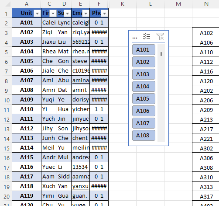Image resolution: width=219 pixels, height=206 pixels.
Task: Open the Unit column filter dropdown
Action: (37, 14)
